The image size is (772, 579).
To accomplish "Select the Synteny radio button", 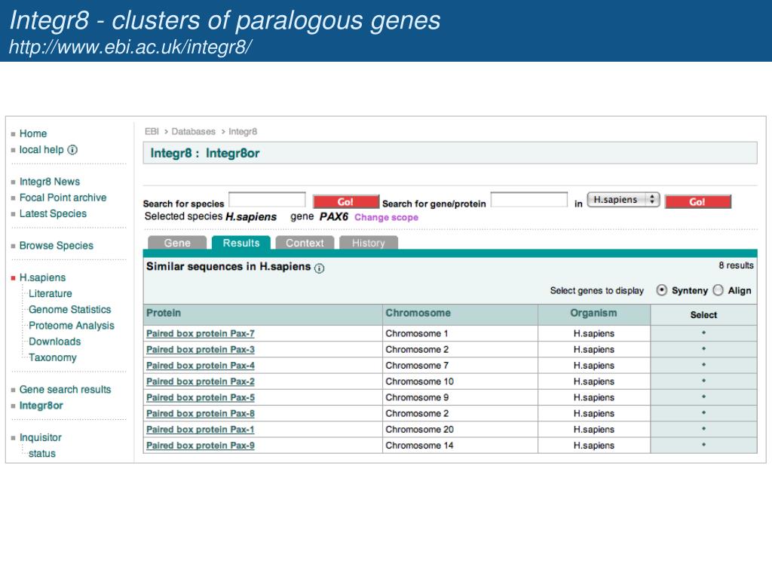I will [x=662, y=290].
